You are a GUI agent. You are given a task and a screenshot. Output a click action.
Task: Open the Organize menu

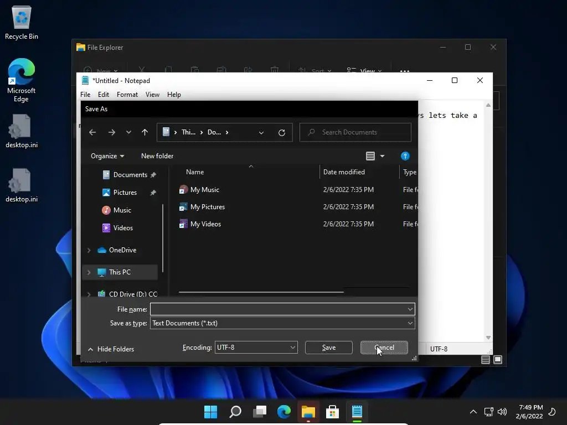107,156
